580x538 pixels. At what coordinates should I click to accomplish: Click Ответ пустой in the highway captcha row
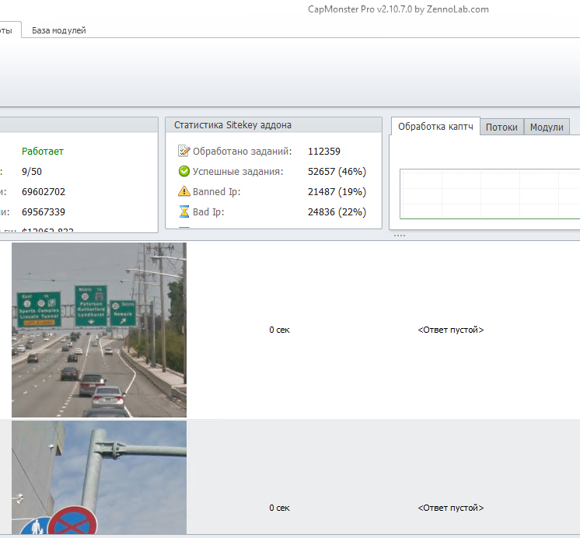tap(450, 330)
